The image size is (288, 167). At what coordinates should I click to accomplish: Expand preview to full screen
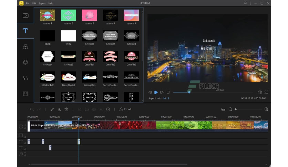(266, 92)
